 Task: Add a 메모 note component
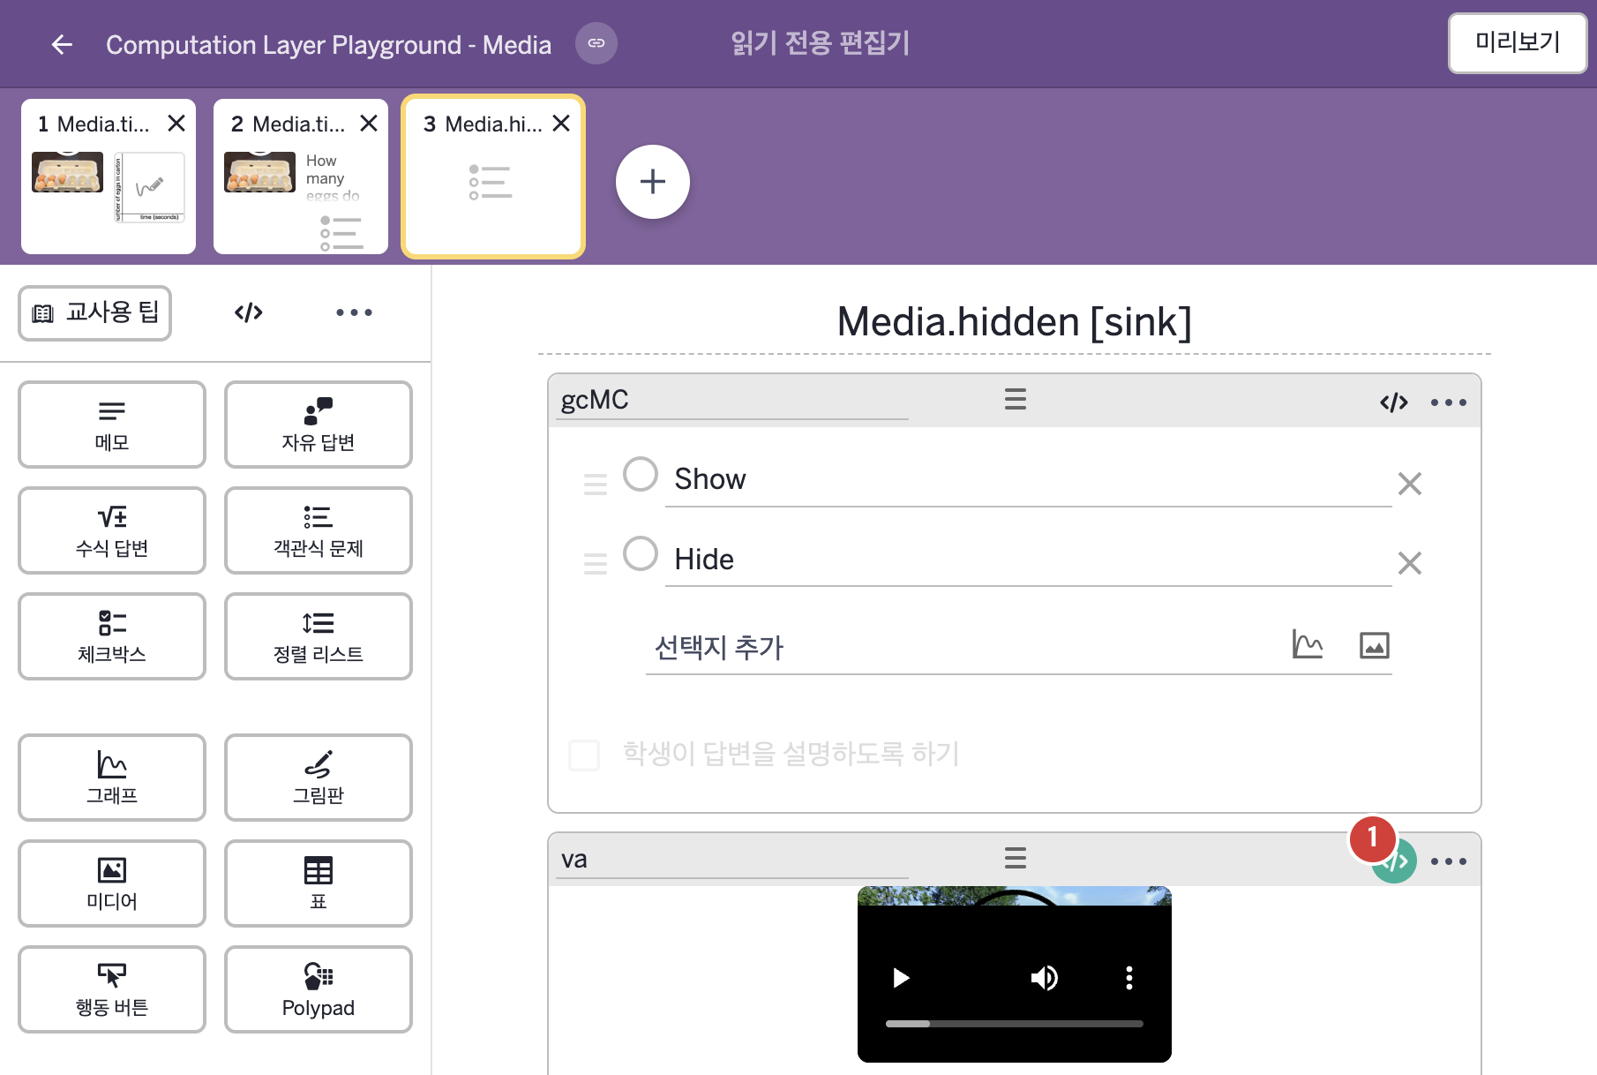click(112, 425)
